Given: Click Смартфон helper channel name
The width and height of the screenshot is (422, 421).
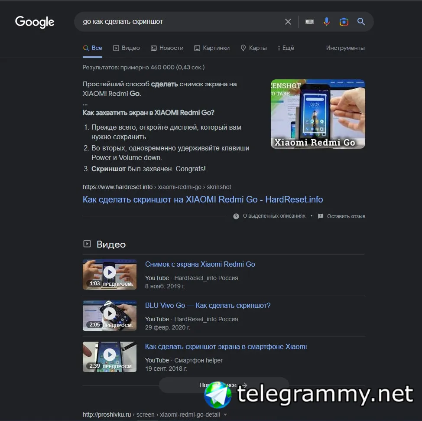Looking at the screenshot, I should [198, 360].
